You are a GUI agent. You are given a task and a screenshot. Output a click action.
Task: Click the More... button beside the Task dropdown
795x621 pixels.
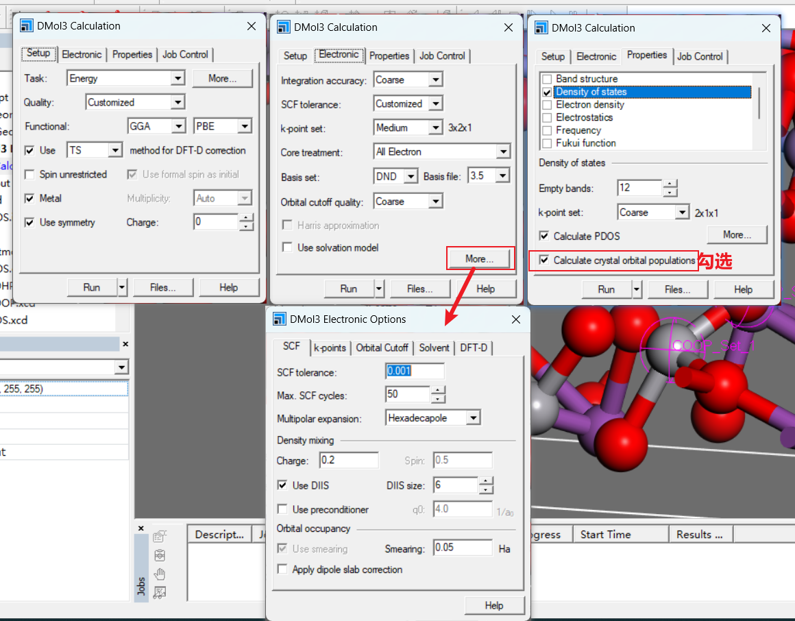223,79
